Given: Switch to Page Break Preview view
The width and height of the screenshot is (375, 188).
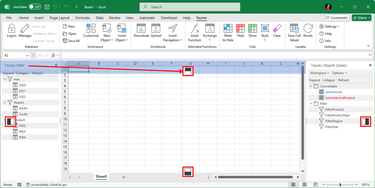Looking at the screenshot, I should 315,185.
